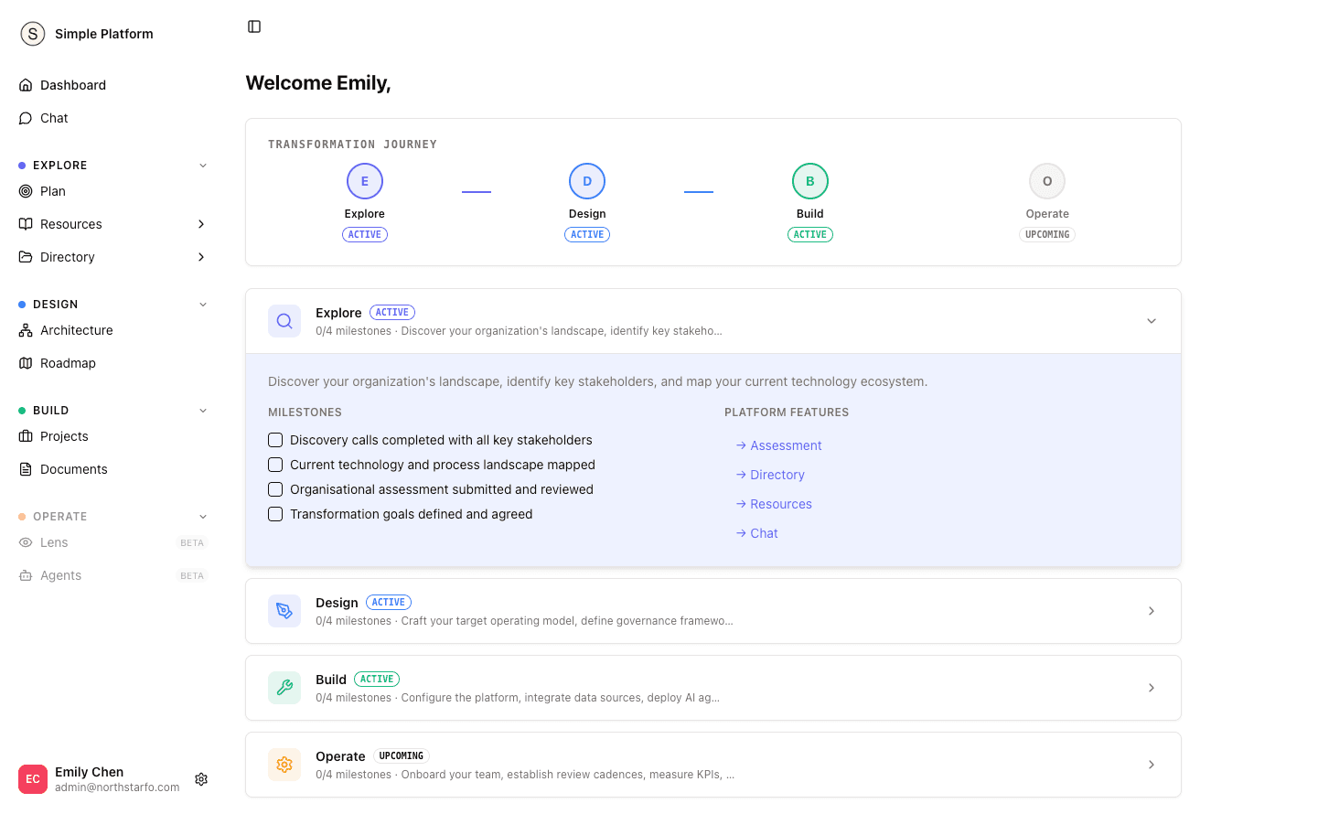1318x814 pixels.
Task: Check Current technology landscape mapped milestone
Action: [x=275, y=465]
